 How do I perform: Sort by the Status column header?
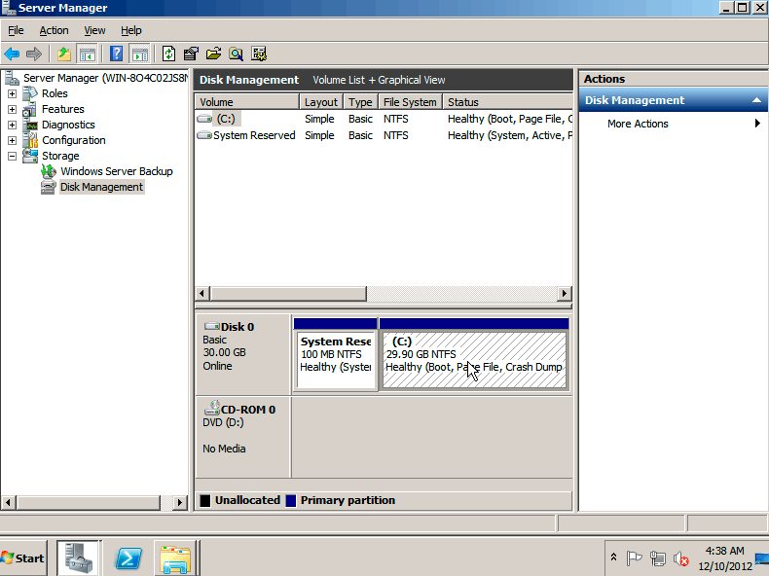(x=507, y=102)
